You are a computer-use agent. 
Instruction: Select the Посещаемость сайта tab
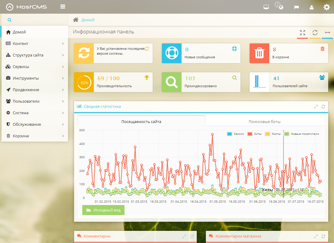[x=141, y=122]
